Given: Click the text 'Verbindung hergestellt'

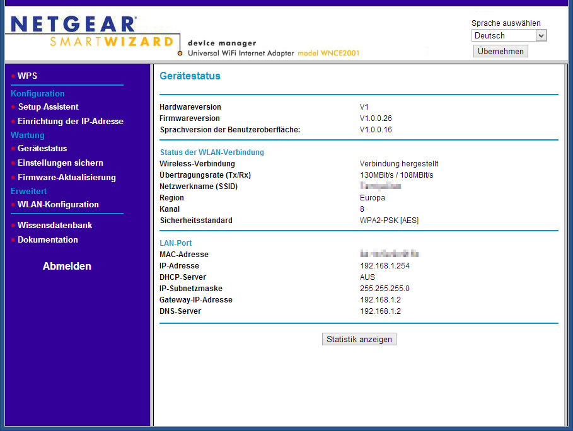Looking at the screenshot, I should (x=399, y=164).
